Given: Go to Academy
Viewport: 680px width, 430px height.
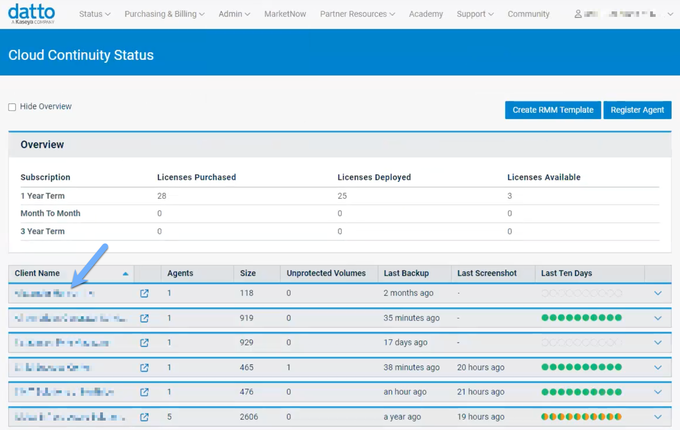Looking at the screenshot, I should coord(426,14).
